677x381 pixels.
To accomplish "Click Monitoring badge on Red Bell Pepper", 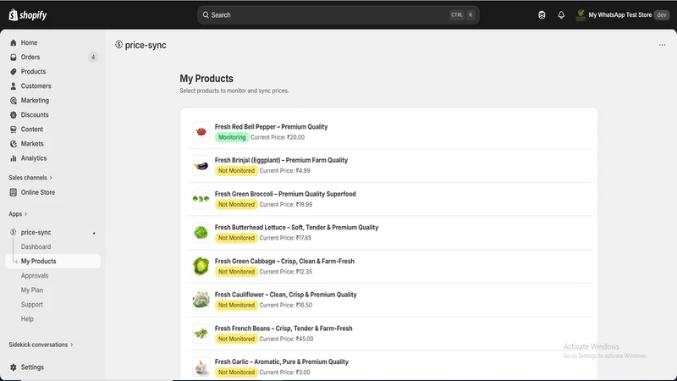I will point(232,137).
